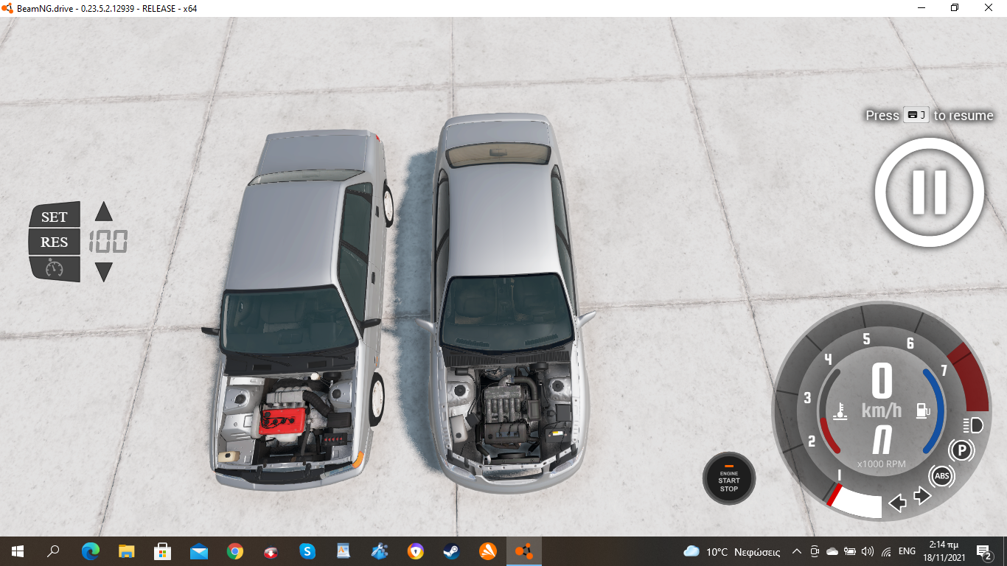Resume simulation with the large pause button
Screen dimensions: 1007x566
pos(930,192)
